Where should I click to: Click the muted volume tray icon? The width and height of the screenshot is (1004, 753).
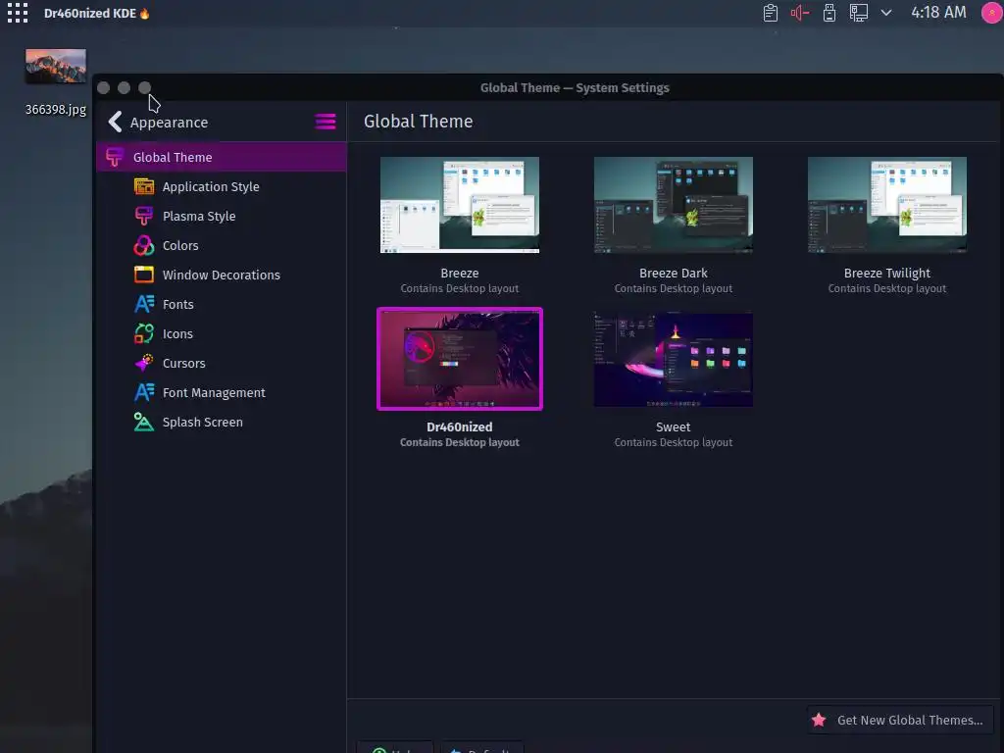tap(800, 13)
